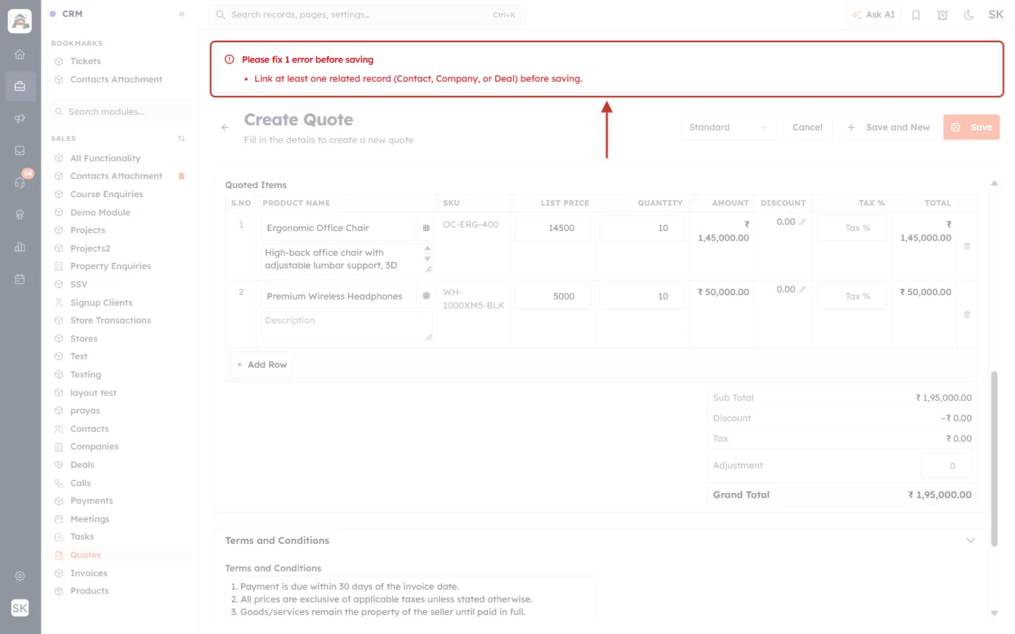The image size is (1015, 634).
Task: Click the Search modules field
Action: coord(121,112)
